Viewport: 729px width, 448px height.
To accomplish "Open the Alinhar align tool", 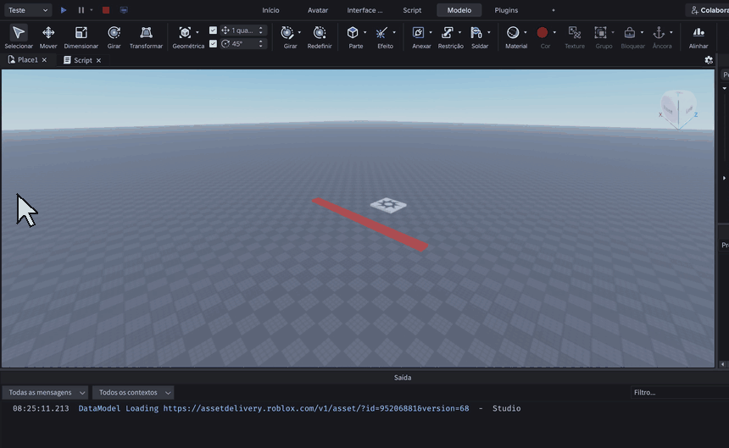I will pos(698,36).
